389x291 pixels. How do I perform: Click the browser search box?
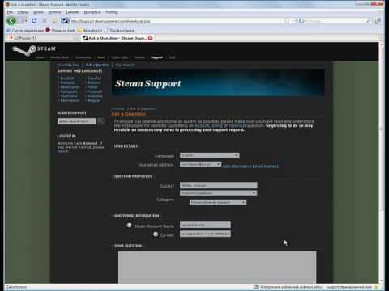[x=335, y=21]
